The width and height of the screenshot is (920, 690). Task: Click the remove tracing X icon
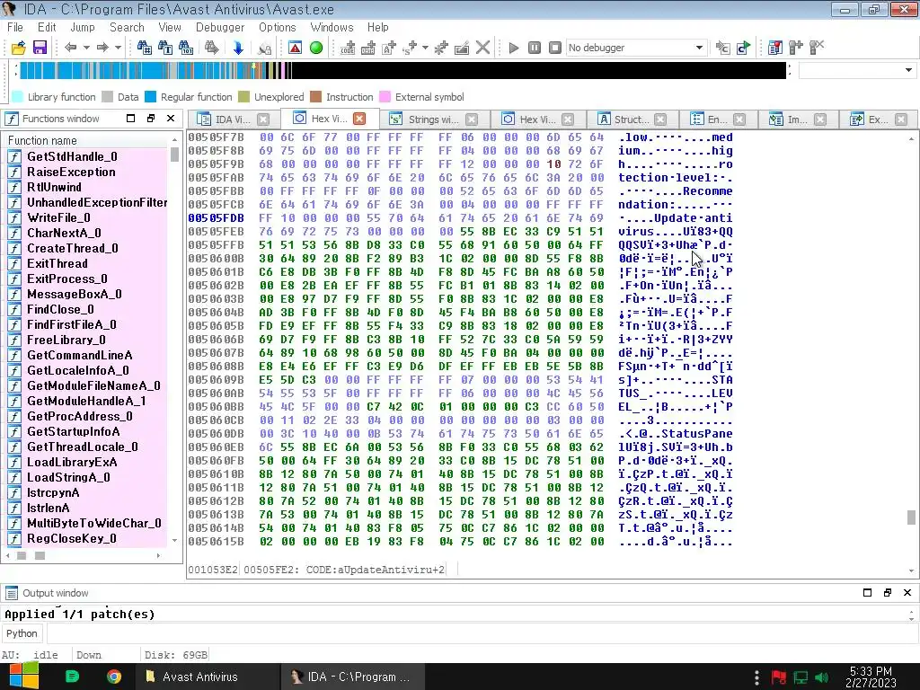pos(817,48)
